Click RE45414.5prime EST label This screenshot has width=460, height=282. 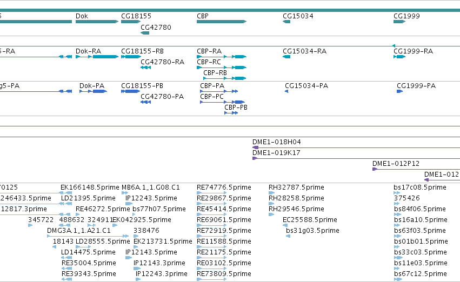[x=224, y=209]
